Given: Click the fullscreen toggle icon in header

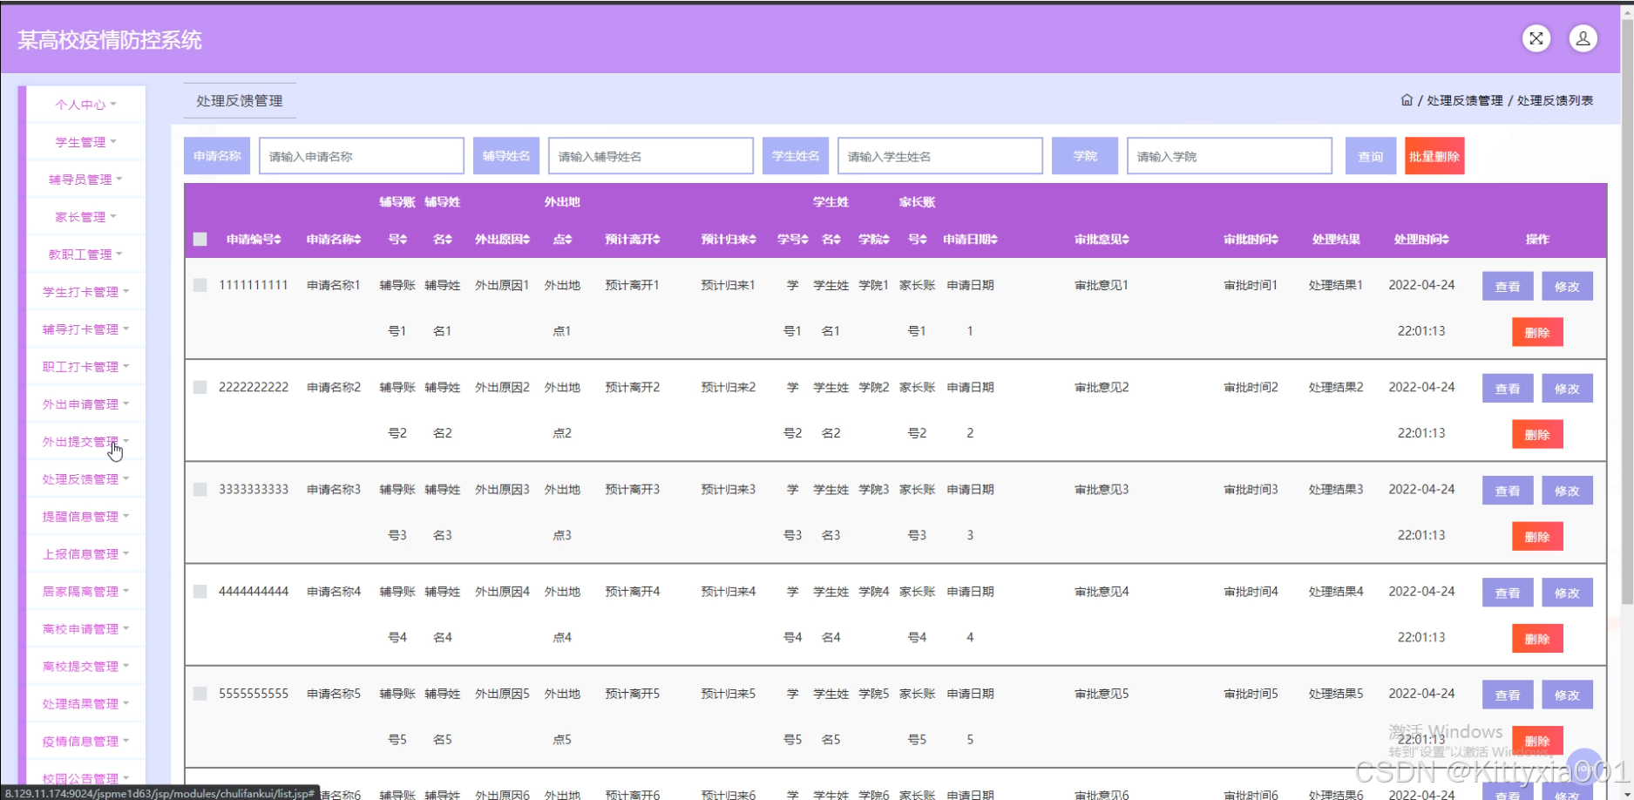Looking at the screenshot, I should pyautogui.click(x=1536, y=38).
